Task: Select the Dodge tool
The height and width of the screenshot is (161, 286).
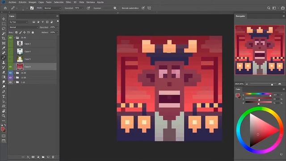Action: 4,87
